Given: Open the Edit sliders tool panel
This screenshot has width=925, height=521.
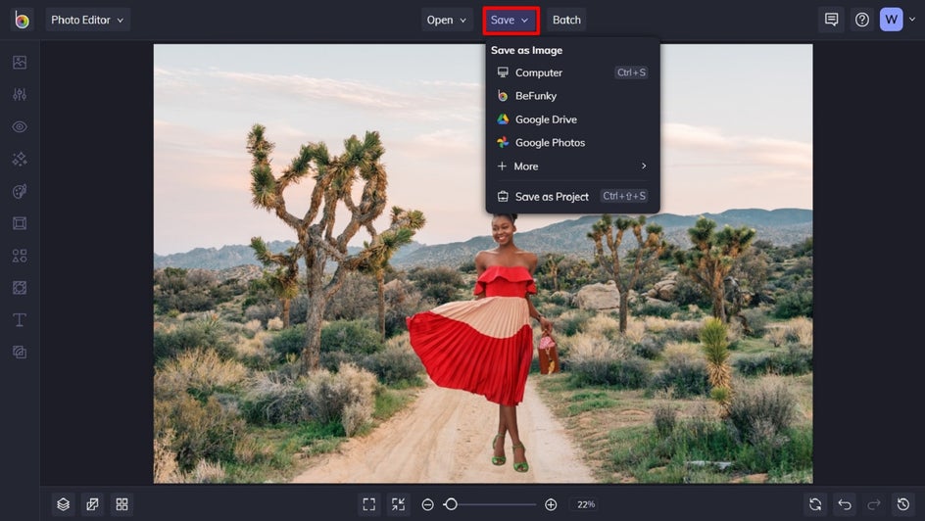Looking at the screenshot, I should tap(20, 94).
